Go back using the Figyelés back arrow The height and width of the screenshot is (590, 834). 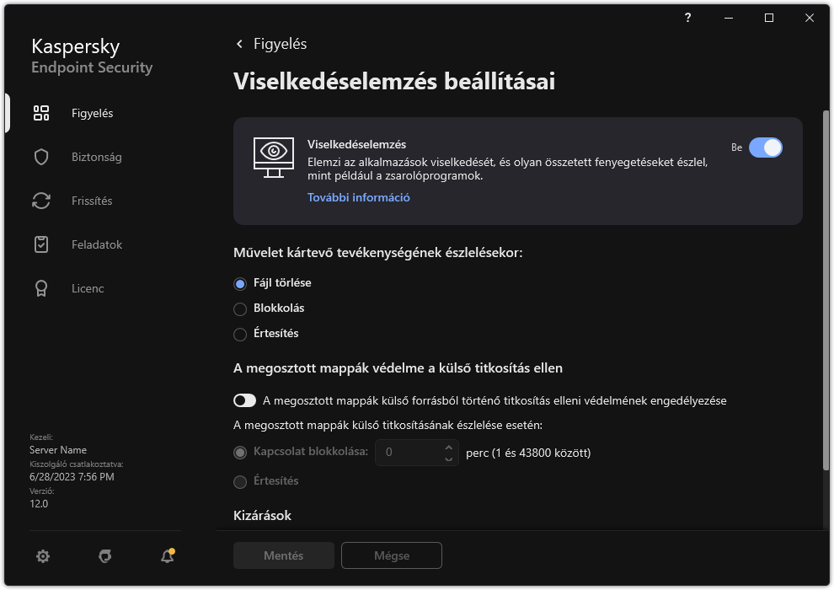(240, 44)
